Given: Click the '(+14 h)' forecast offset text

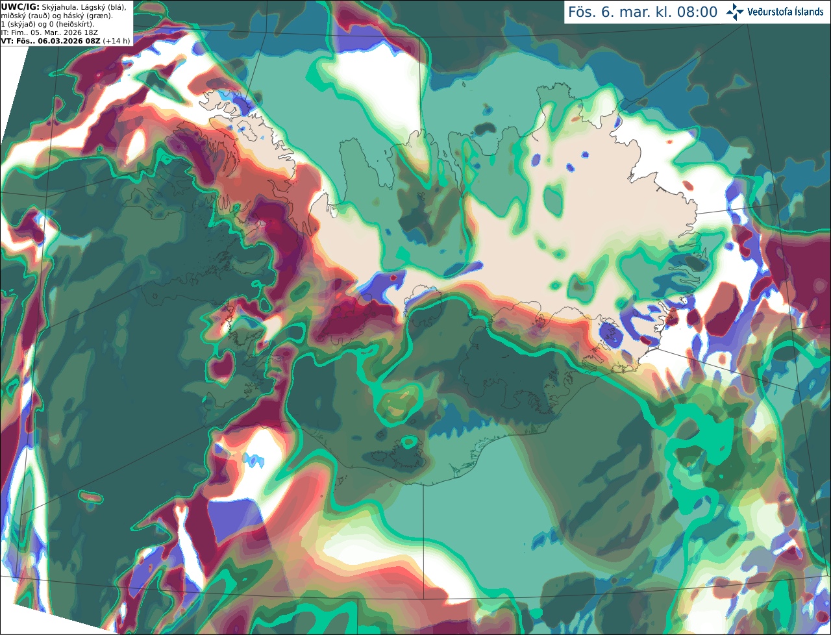Looking at the screenshot, I should [116, 41].
